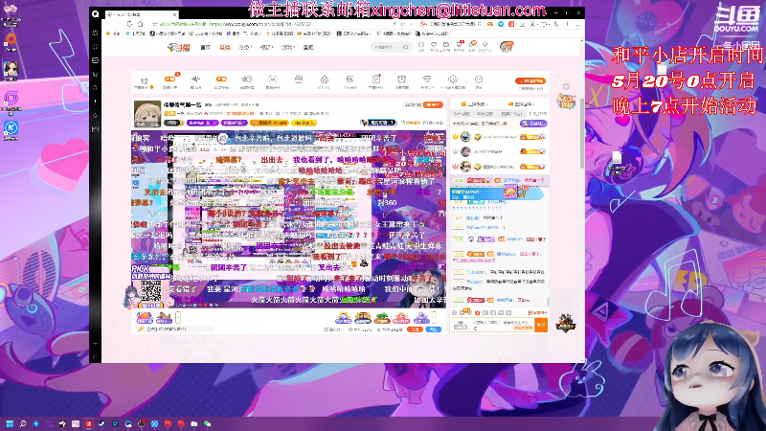The width and height of the screenshot is (766, 431).
Task: Click the browser home button
Action: pyautogui.click(x=141, y=24)
